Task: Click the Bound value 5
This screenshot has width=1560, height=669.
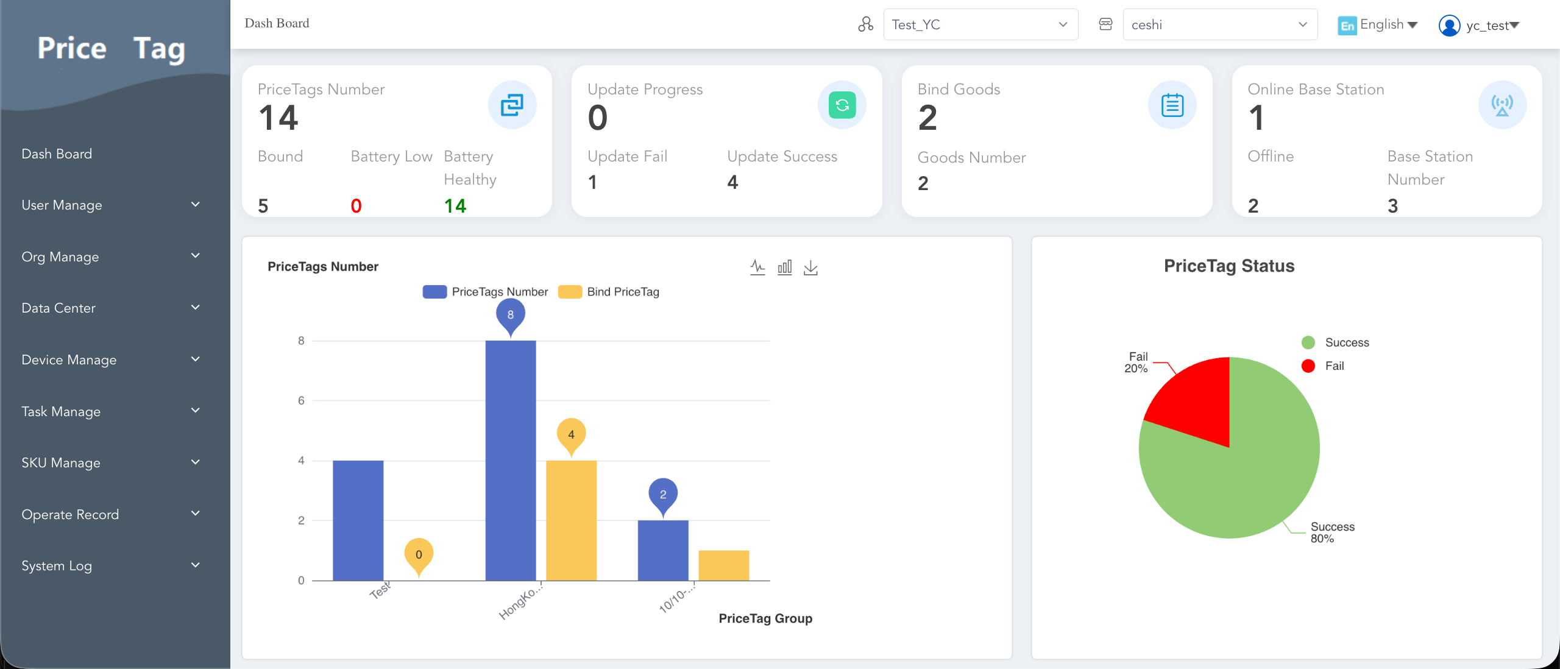Action: click(x=263, y=206)
